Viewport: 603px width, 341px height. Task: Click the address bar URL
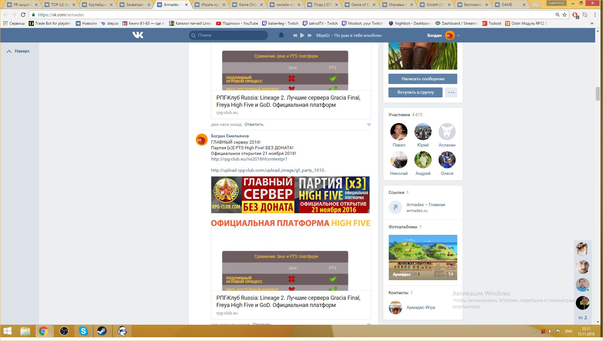61,15
